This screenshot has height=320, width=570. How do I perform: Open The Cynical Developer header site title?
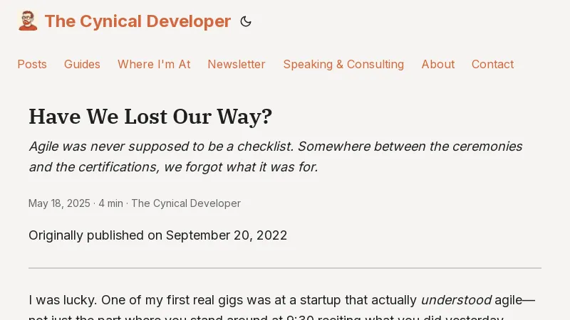[x=138, y=21]
